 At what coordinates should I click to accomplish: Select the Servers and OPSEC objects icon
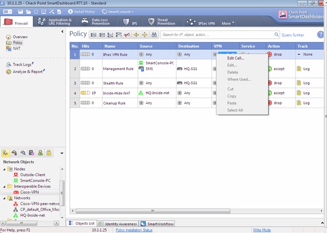[31, 153]
